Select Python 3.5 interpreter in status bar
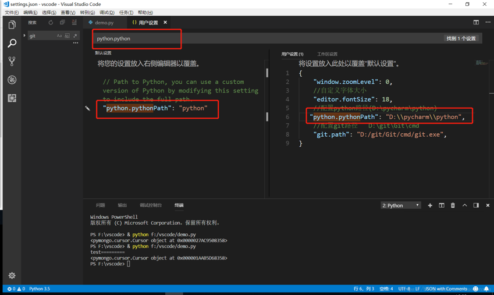The image size is (494, 295). pos(40,289)
